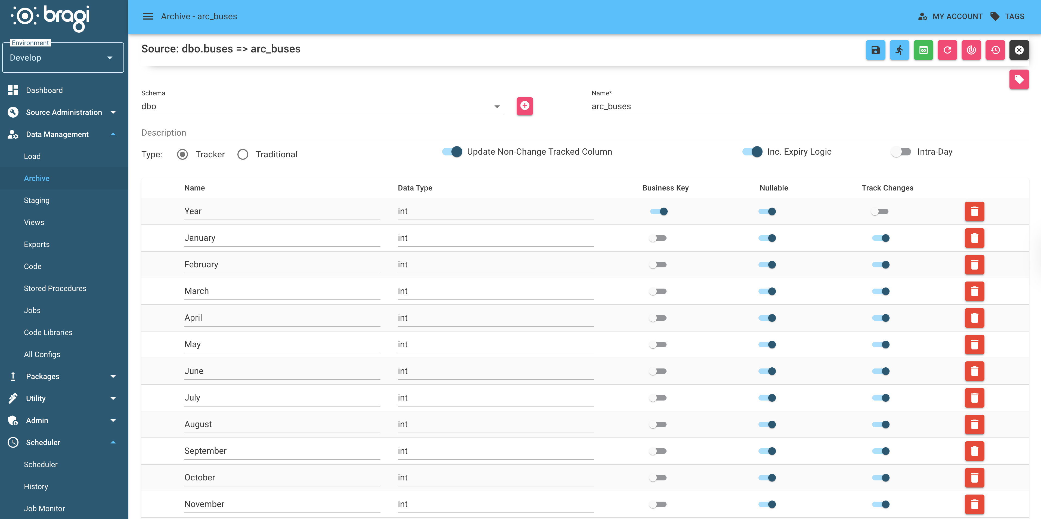Click the pink add schema plus icon
The height and width of the screenshot is (519, 1041).
tap(525, 106)
